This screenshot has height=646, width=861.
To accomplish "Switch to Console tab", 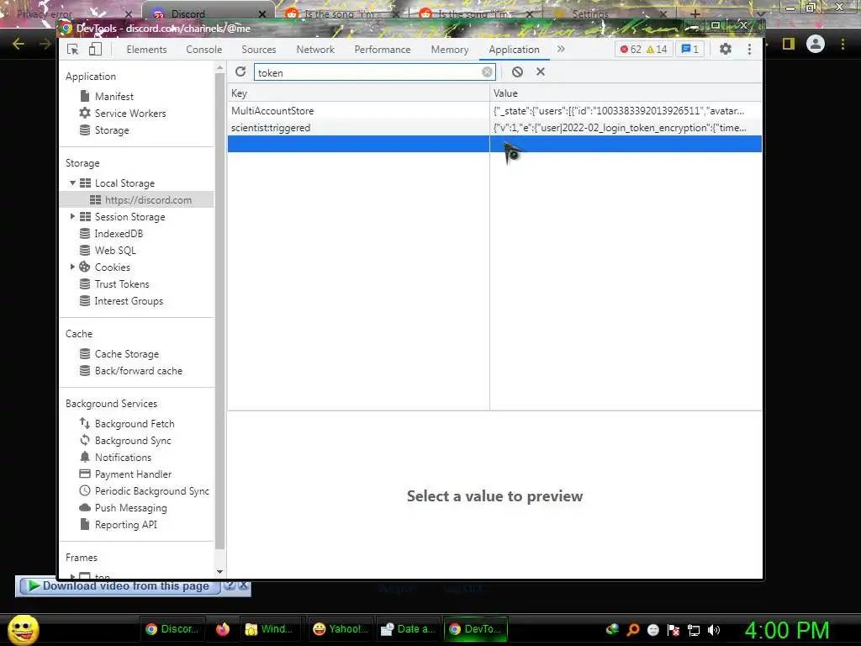I will click(x=203, y=50).
